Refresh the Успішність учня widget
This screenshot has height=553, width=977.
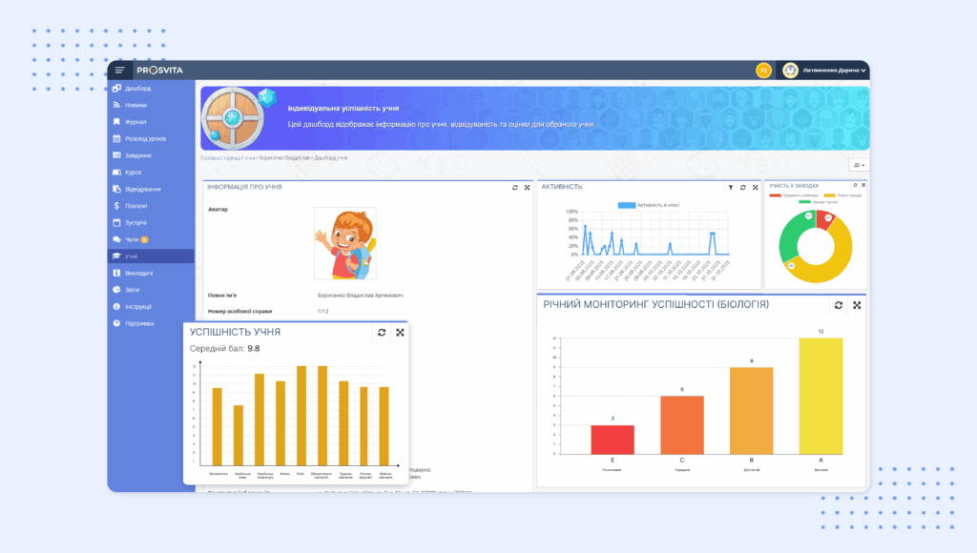pos(381,332)
